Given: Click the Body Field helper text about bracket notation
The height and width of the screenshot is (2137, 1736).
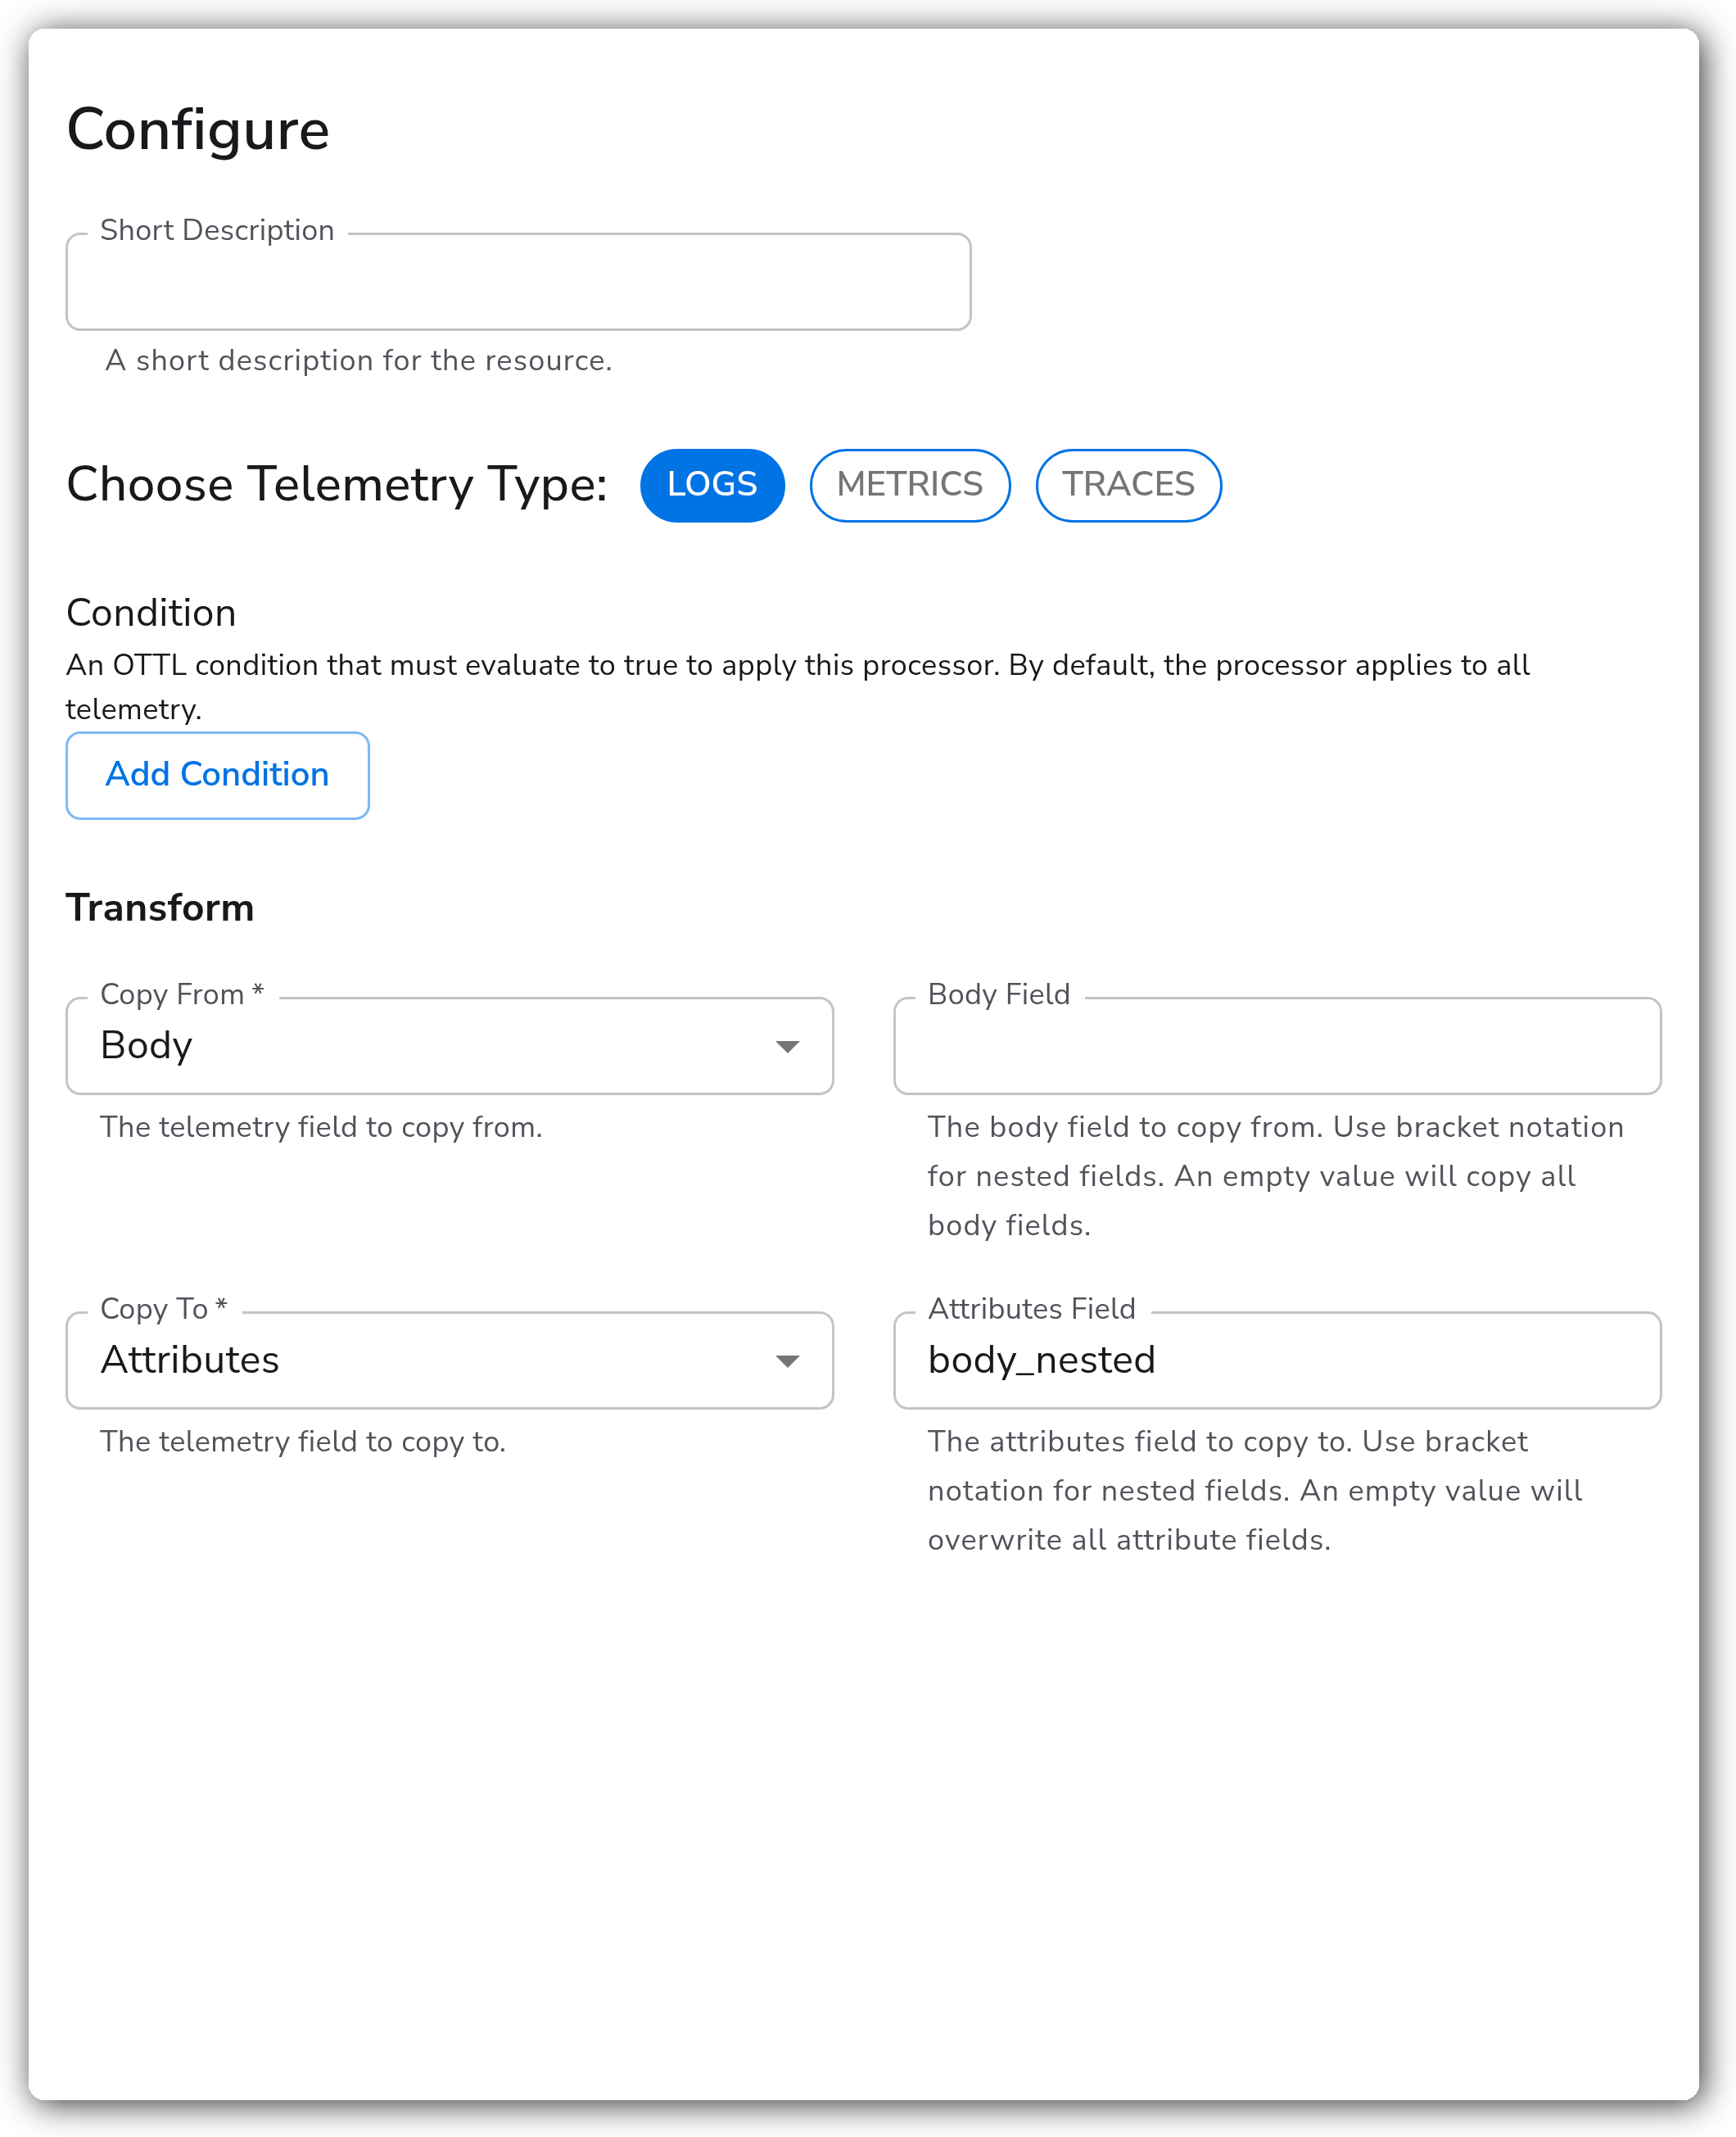Looking at the screenshot, I should pyautogui.click(x=1275, y=1176).
